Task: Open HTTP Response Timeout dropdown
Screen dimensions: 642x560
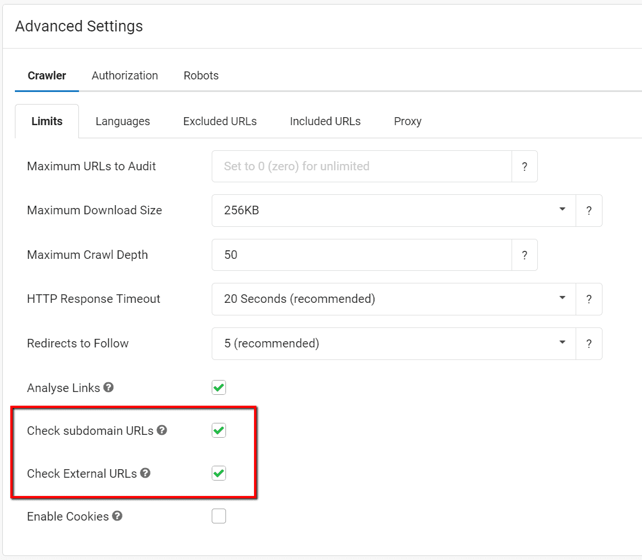Action: 394,299
